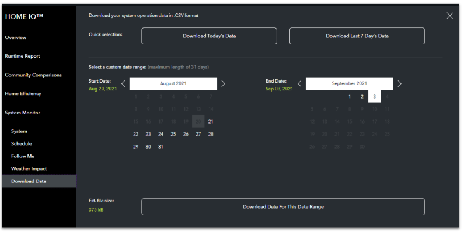Select August 20 as start date

[198, 121]
